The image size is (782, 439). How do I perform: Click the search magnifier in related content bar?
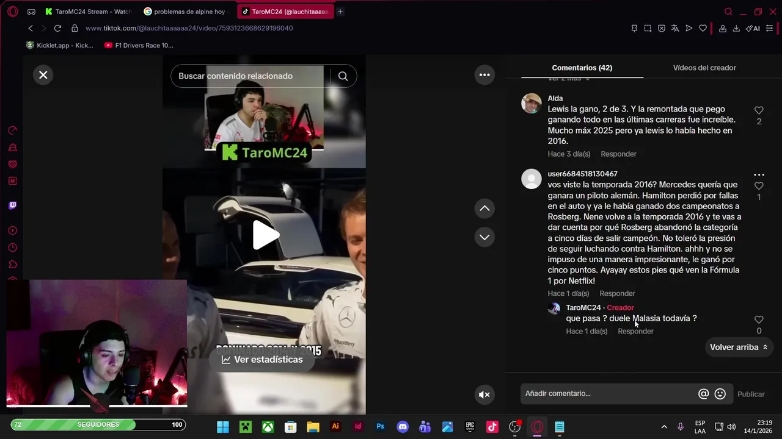[343, 76]
